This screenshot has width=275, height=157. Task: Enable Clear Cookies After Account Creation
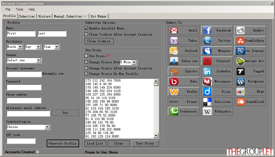coord(86,34)
